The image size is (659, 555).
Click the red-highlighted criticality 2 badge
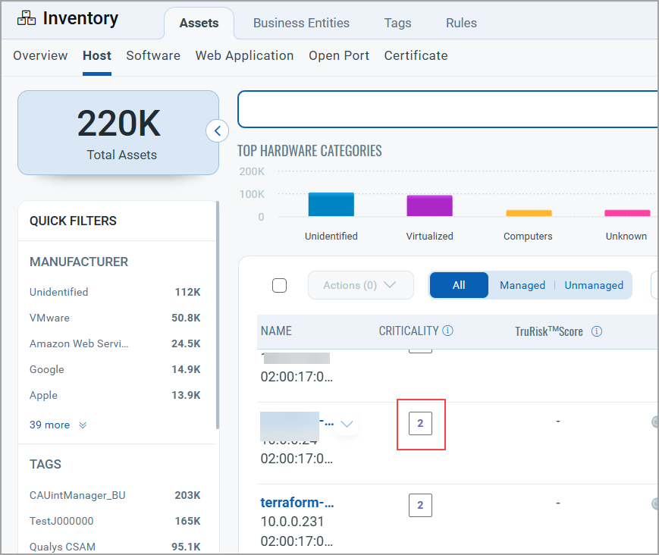[420, 423]
